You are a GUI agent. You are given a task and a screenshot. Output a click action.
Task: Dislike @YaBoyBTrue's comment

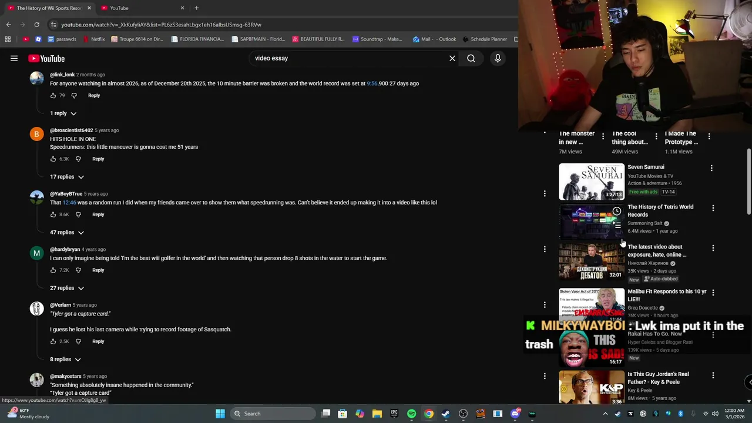tap(78, 214)
